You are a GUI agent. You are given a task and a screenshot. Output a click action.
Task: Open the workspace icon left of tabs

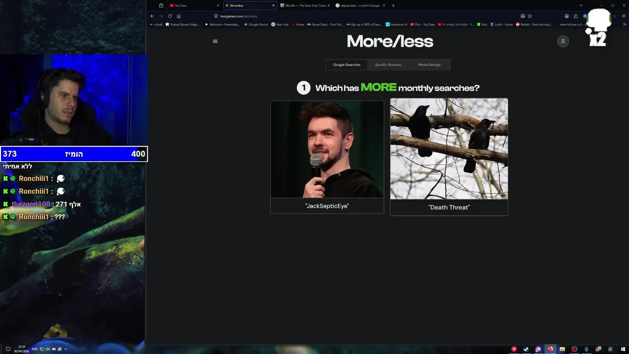coord(161,5)
